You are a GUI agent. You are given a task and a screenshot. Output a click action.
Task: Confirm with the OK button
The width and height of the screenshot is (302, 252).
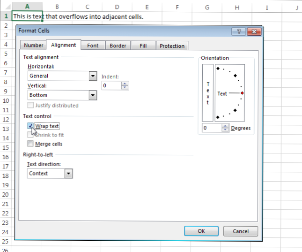201,231
